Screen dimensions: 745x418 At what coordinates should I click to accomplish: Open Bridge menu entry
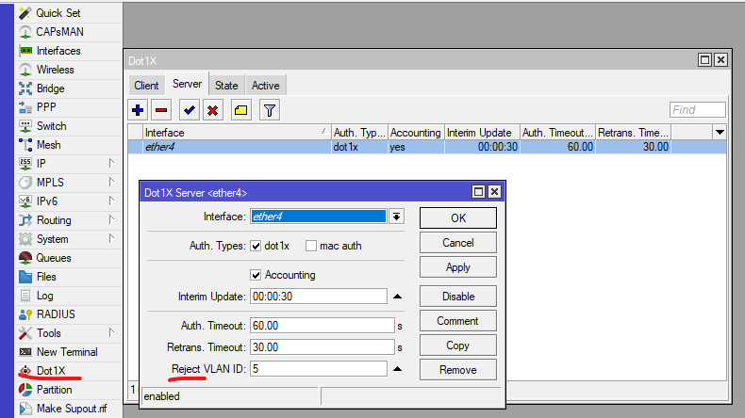[50, 88]
